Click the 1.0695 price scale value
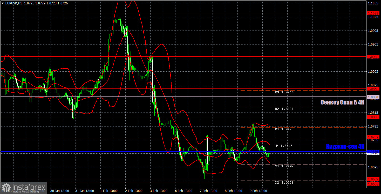Screen dimensions: 381x194 [373, 167]
